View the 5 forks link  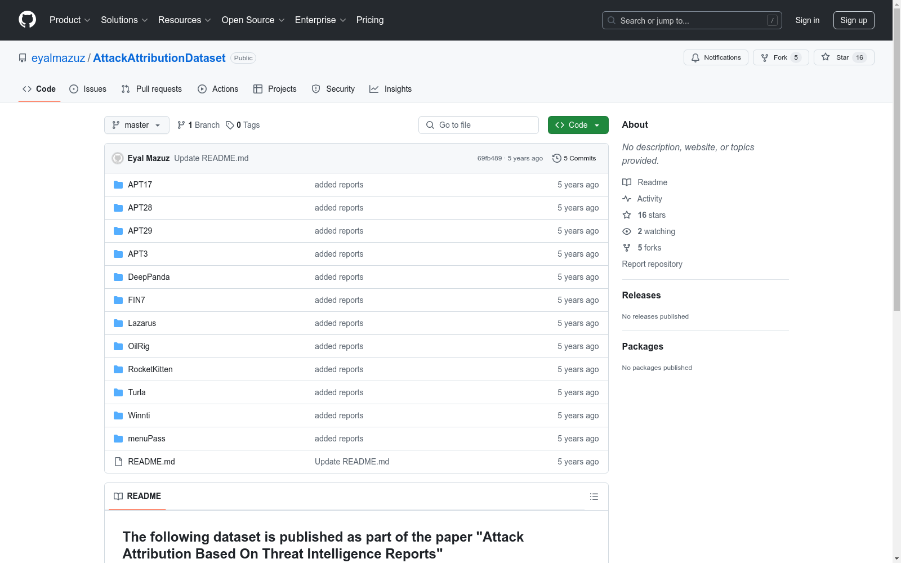pyautogui.click(x=642, y=248)
